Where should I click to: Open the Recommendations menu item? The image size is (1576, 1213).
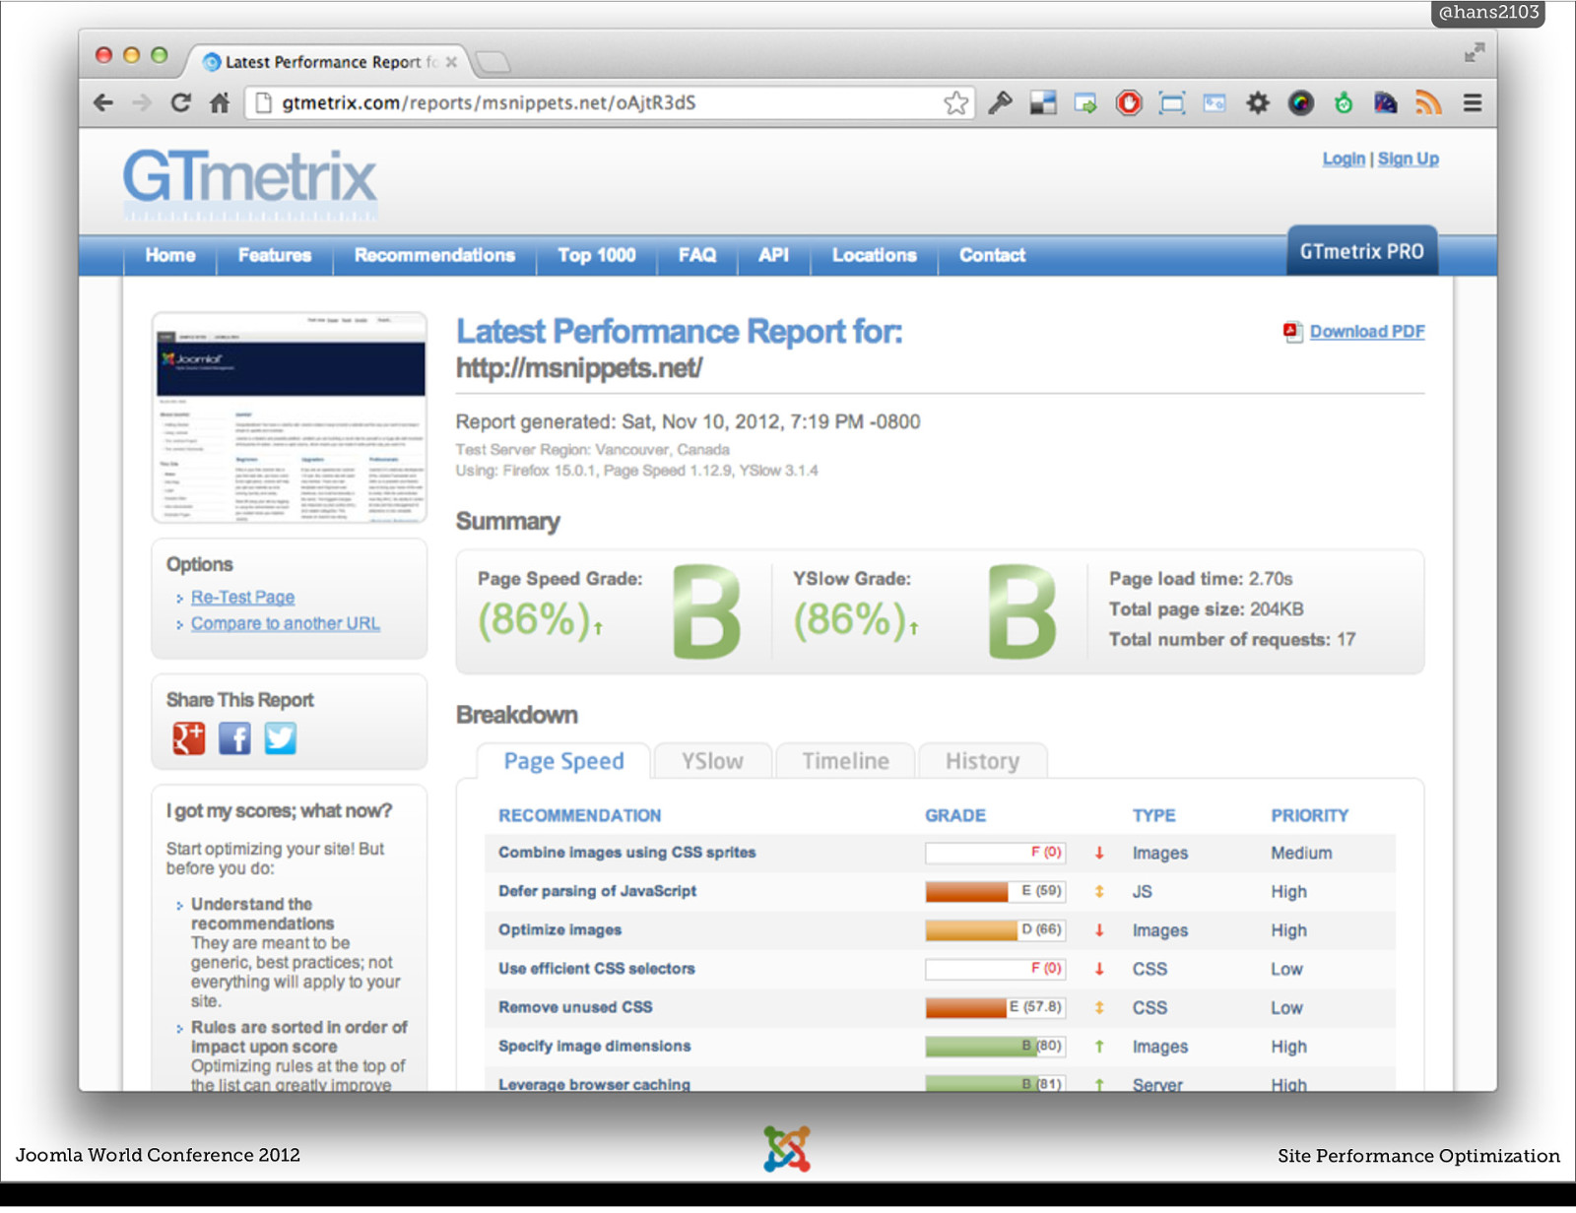pyautogui.click(x=434, y=255)
